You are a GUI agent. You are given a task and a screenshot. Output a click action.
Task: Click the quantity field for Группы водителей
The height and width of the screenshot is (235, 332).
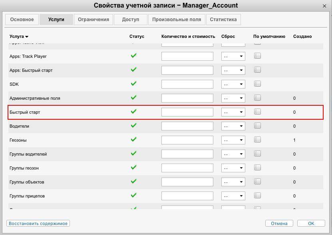point(187,154)
